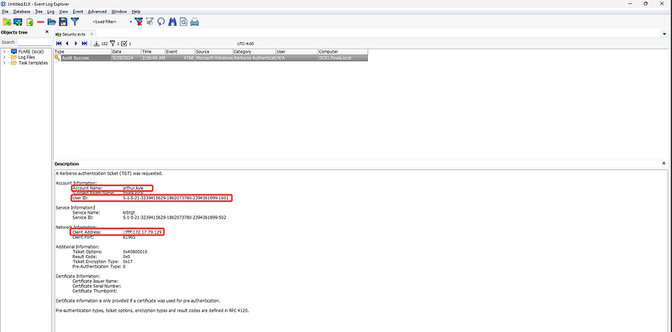Sort by the Type column header
Viewport: 672px width, 332px height.
click(x=82, y=52)
